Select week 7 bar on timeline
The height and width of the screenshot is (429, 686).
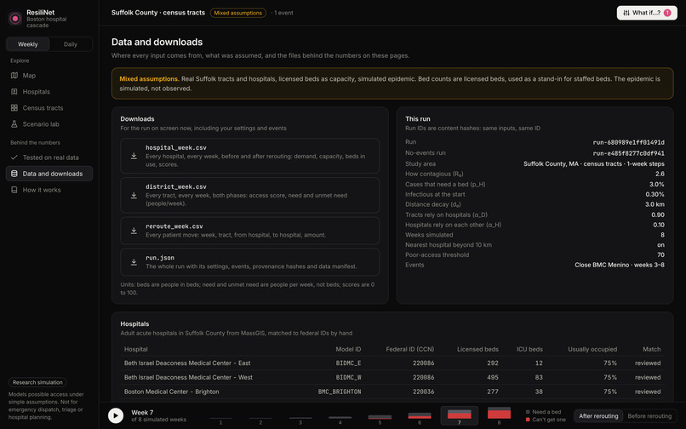coord(460,416)
